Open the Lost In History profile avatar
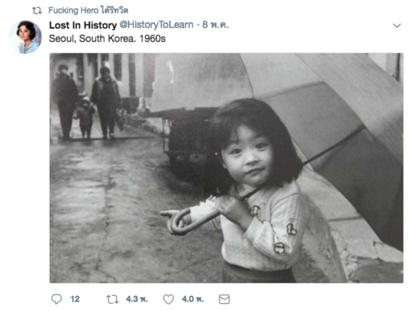This screenshot has height=311, width=411. 25,37
